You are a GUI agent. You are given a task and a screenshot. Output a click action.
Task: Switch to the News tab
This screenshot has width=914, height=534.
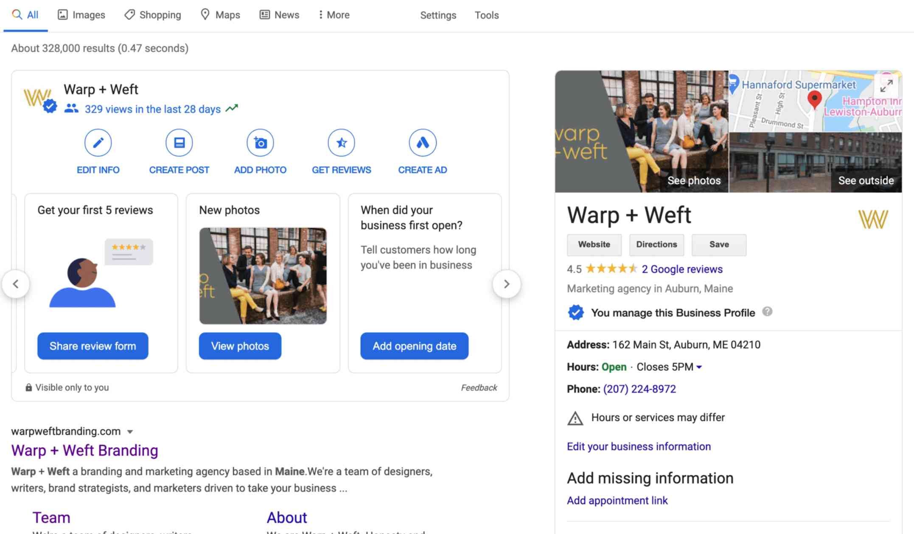click(x=279, y=15)
